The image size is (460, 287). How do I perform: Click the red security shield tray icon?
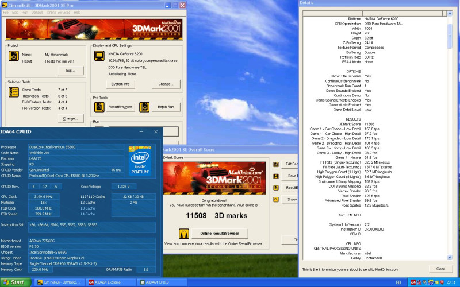click(442, 282)
